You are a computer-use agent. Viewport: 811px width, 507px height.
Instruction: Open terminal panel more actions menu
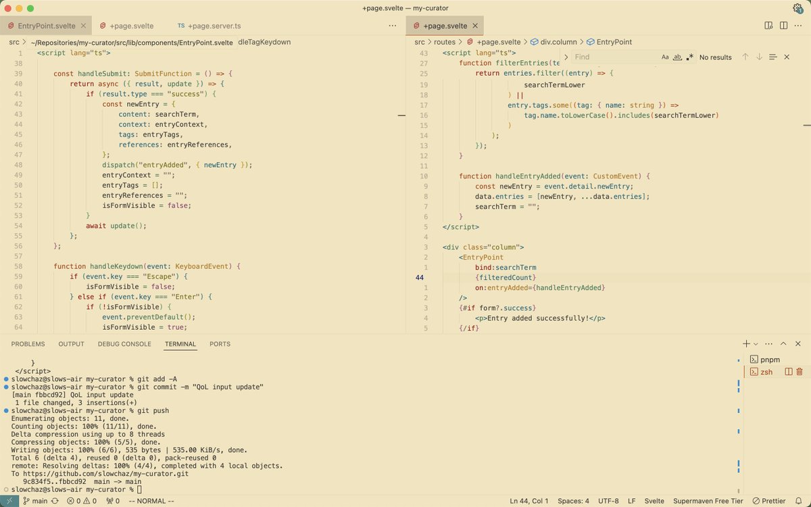768,344
